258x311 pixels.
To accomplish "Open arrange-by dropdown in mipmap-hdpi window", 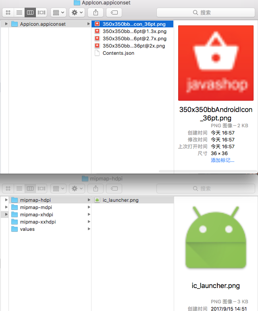I will 58,189.
